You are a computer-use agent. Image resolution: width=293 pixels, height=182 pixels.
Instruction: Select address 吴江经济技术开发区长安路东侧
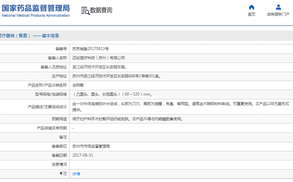[99, 67]
